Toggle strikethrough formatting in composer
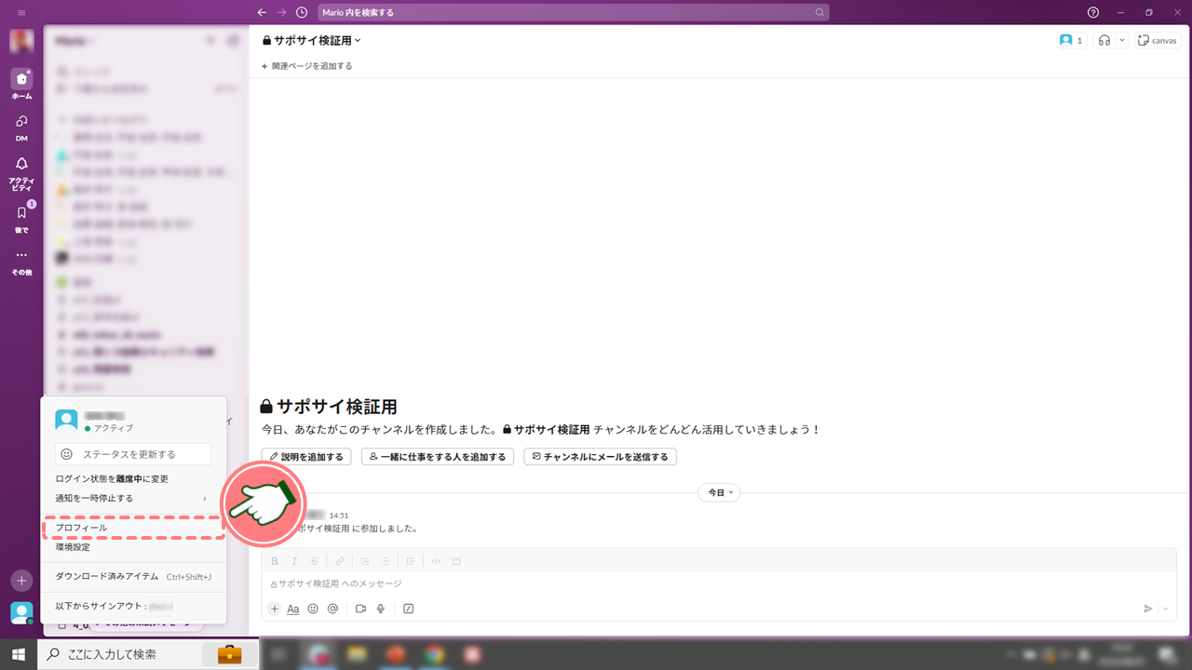Screen dimensions: 1192x670 pyautogui.click(x=314, y=561)
